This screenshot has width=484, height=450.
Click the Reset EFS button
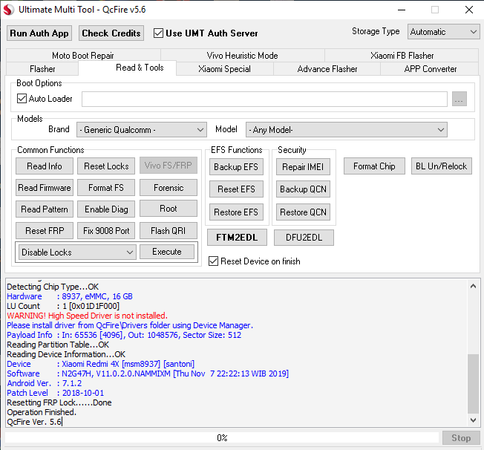[236, 189]
